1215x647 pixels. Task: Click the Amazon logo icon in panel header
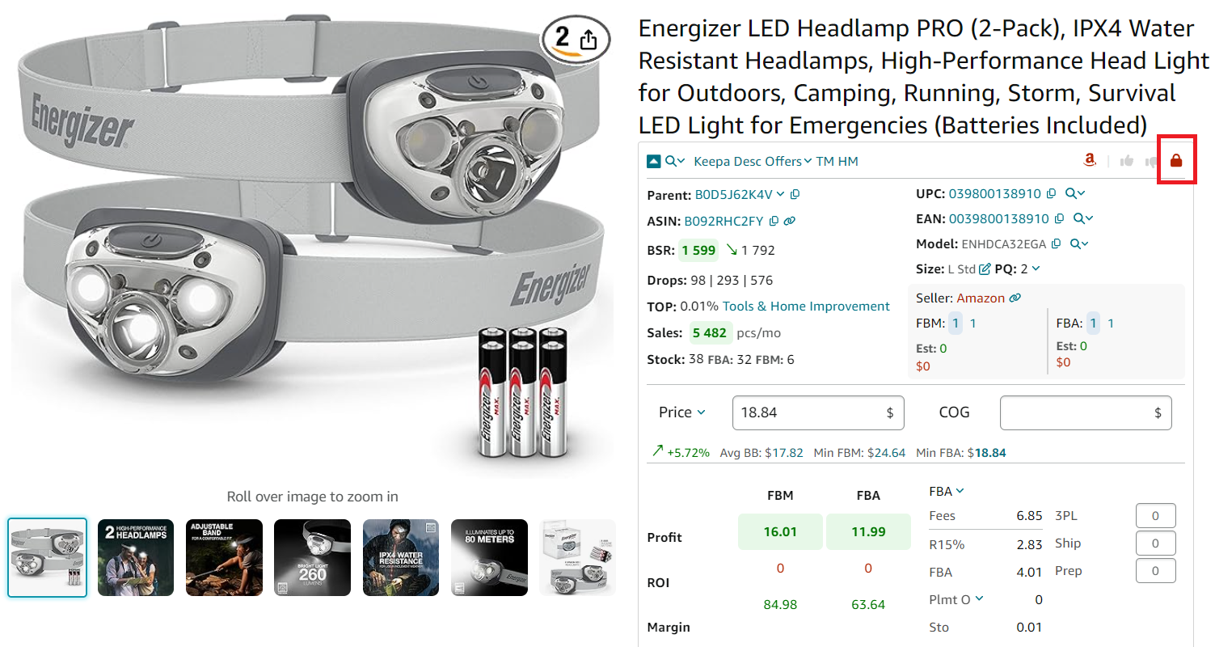(1090, 160)
